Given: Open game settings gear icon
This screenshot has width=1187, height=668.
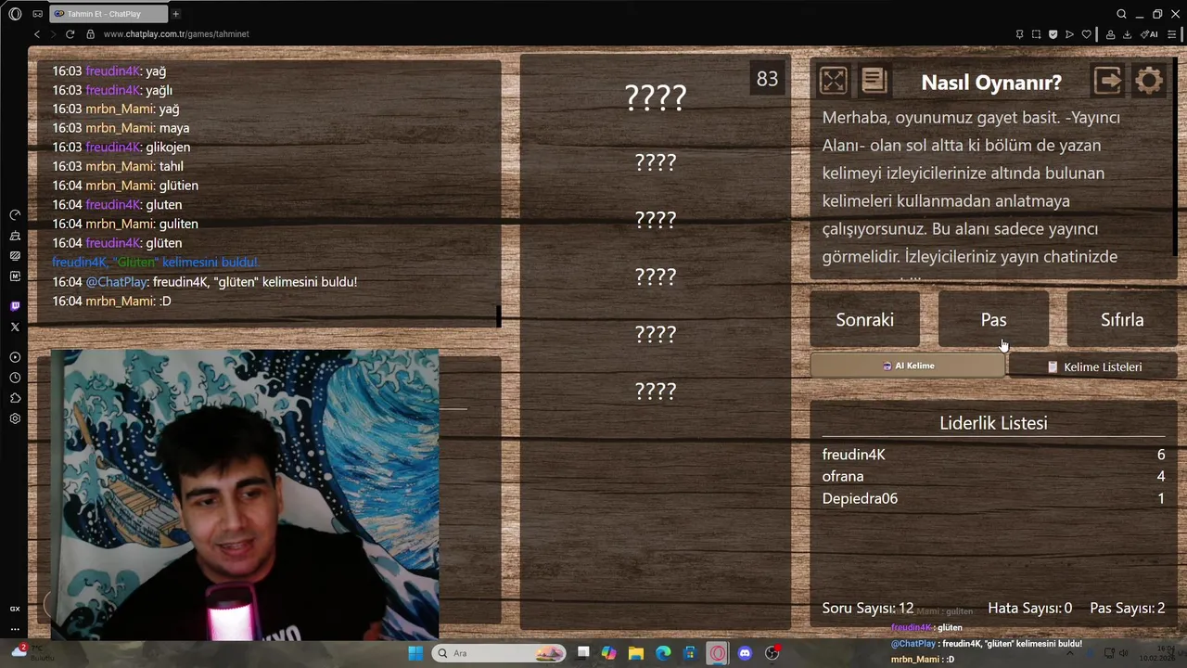Looking at the screenshot, I should [x=1149, y=81].
